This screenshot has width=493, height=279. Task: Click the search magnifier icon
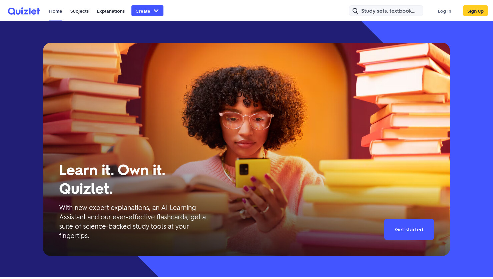click(x=355, y=11)
